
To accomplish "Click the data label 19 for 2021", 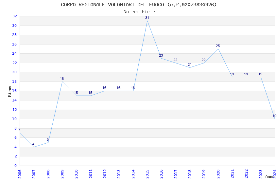I will pyautogui.click(x=232, y=74).
